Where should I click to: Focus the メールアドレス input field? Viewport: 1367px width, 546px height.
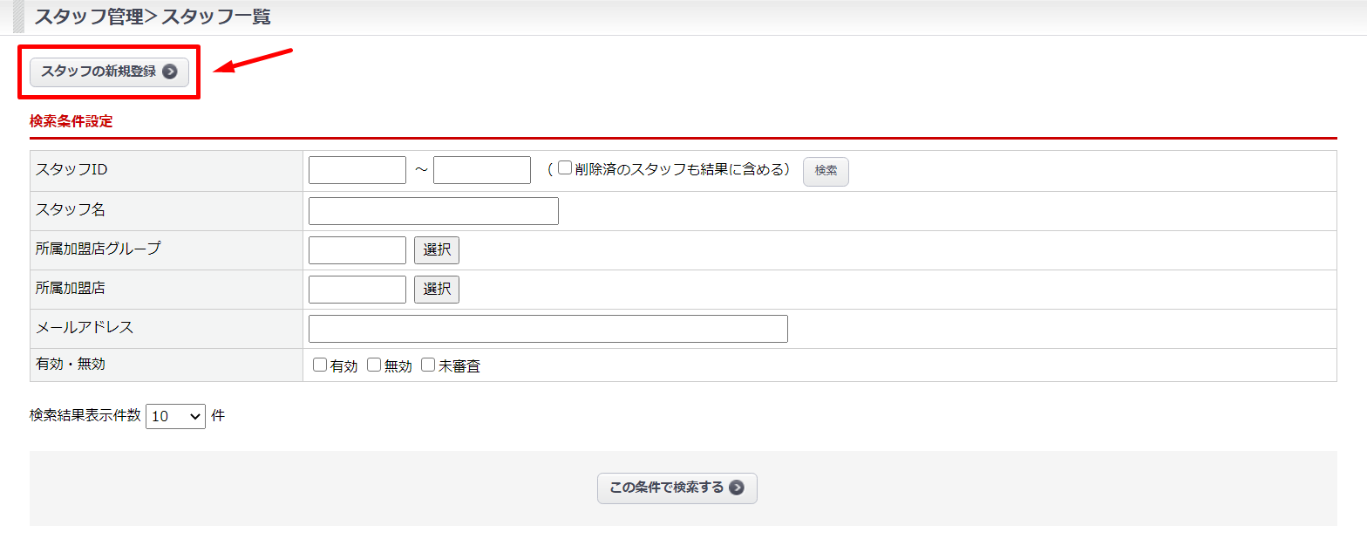(547, 329)
